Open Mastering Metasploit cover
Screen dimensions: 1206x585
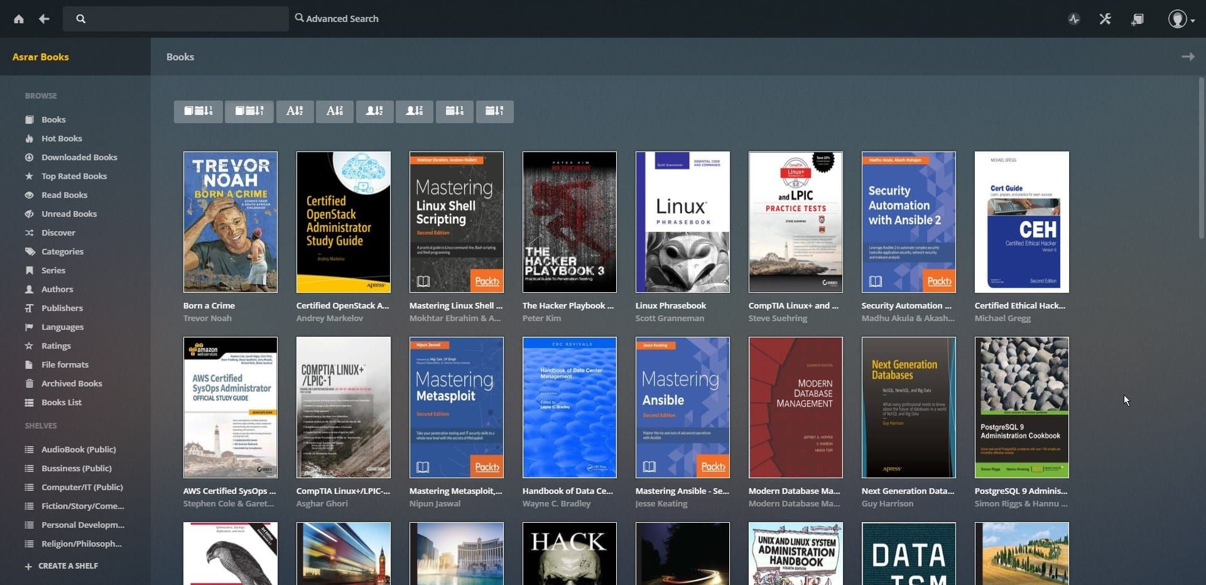pos(457,407)
